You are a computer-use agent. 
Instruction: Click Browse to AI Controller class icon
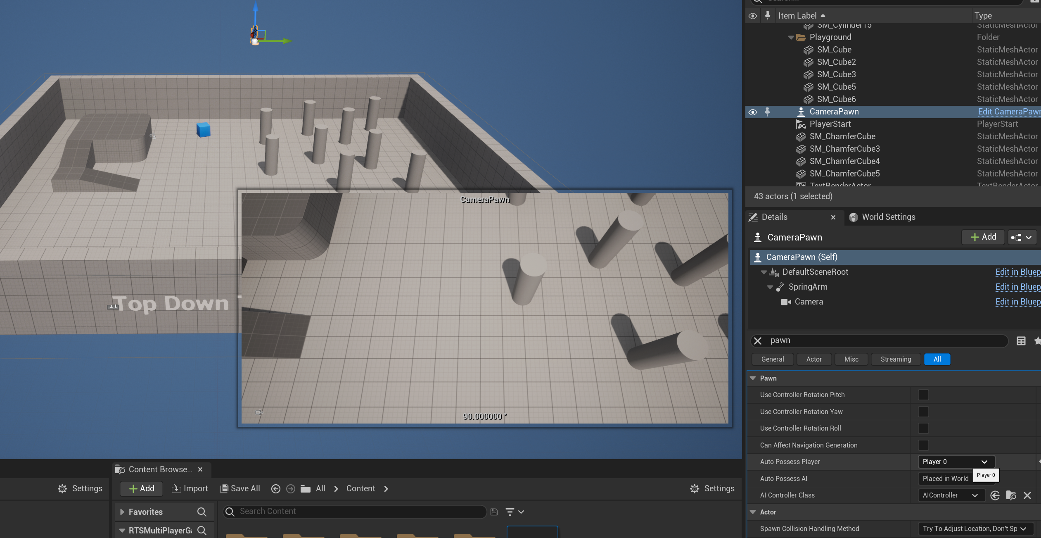pyautogui.click(x=1011, y=495)
